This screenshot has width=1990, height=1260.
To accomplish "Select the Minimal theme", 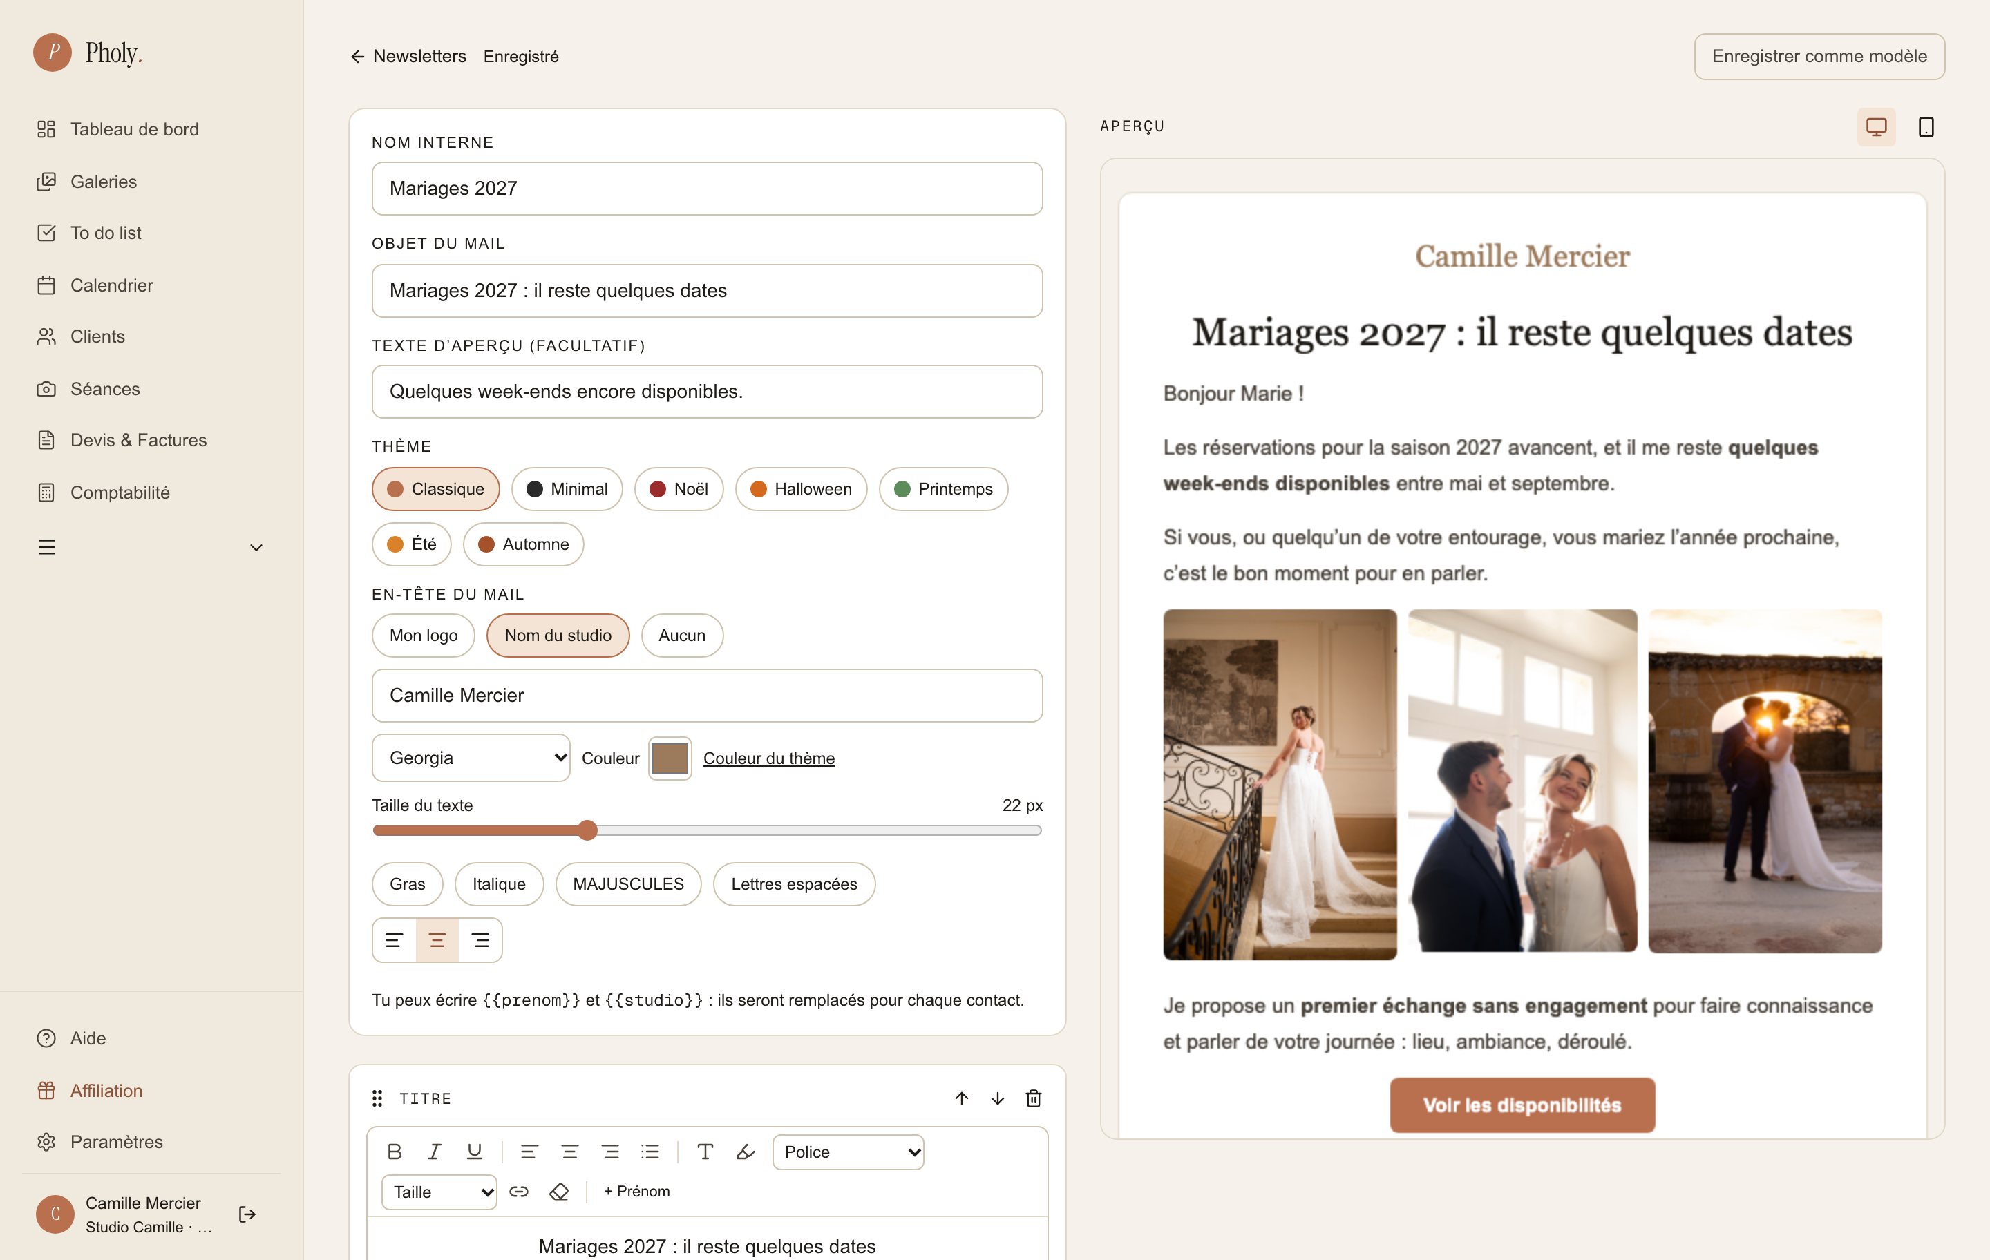I will 567,489.
